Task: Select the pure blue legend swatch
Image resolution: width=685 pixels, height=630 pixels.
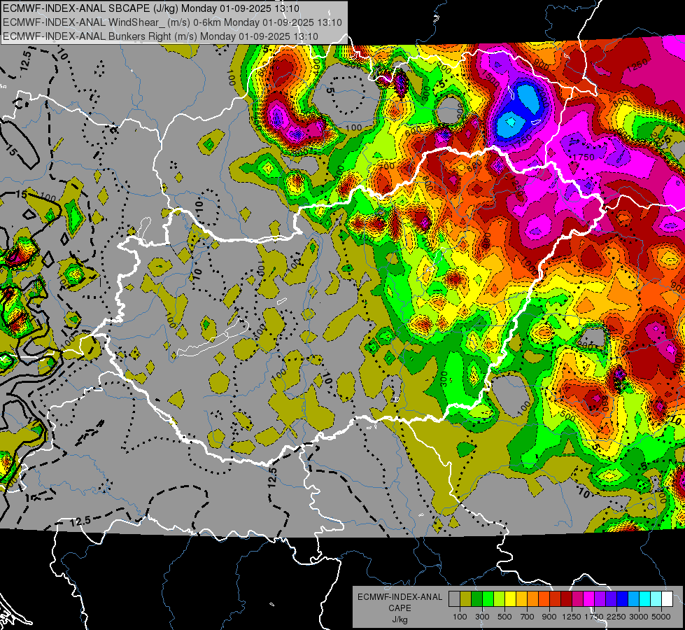Action: point(623,599)
